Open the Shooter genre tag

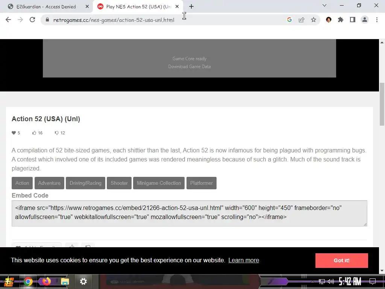tap(119, 183)
